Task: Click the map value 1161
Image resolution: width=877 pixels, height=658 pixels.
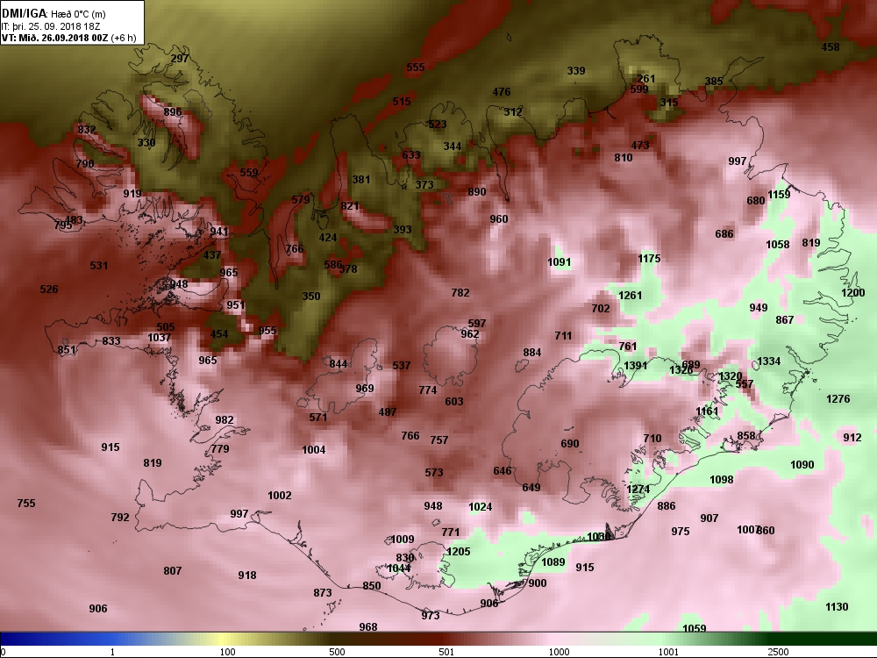Action: [707, 411]
